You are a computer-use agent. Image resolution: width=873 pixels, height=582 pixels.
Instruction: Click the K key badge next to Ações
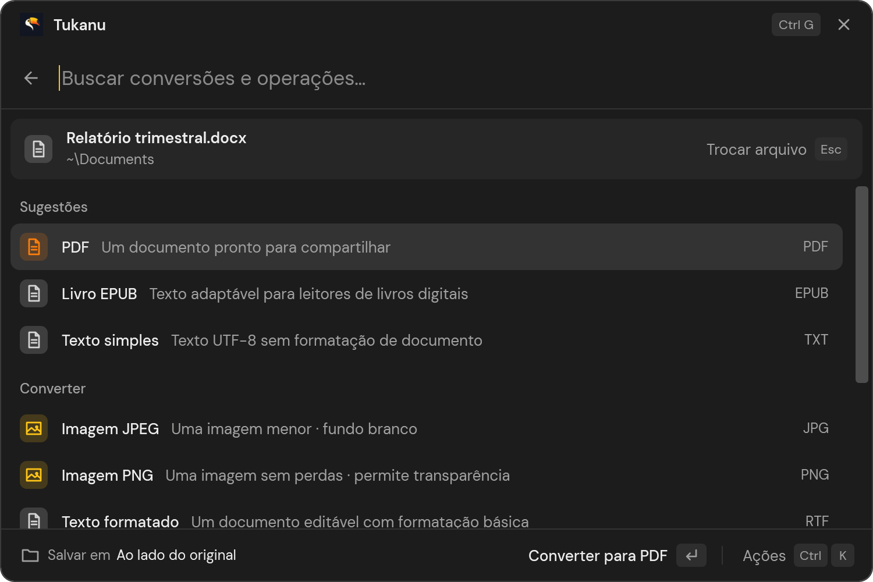[x=843, y=555]
